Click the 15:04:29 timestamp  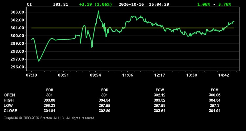pos(159,4)
